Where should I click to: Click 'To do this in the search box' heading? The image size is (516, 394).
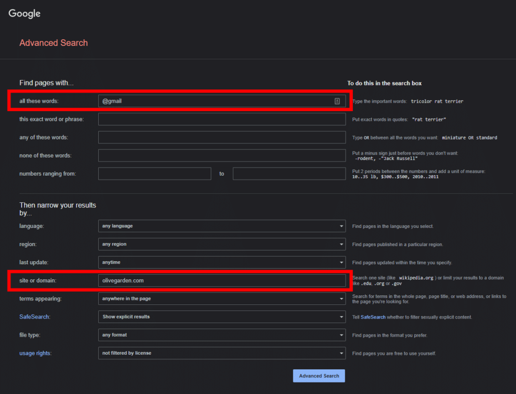pyautogui.click(x=384, y=83)
